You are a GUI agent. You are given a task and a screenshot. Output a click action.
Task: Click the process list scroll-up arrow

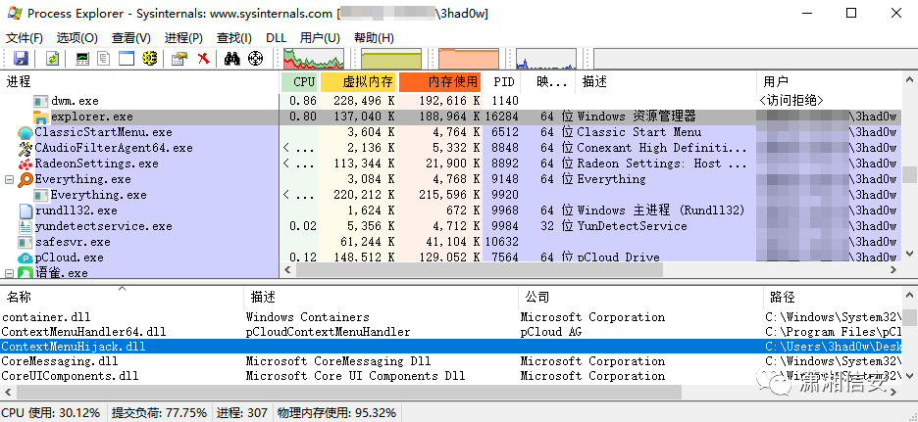909,79
